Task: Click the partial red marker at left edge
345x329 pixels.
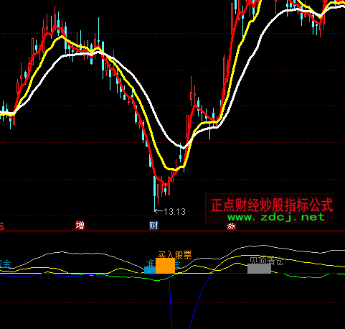Action: (2, 226)
